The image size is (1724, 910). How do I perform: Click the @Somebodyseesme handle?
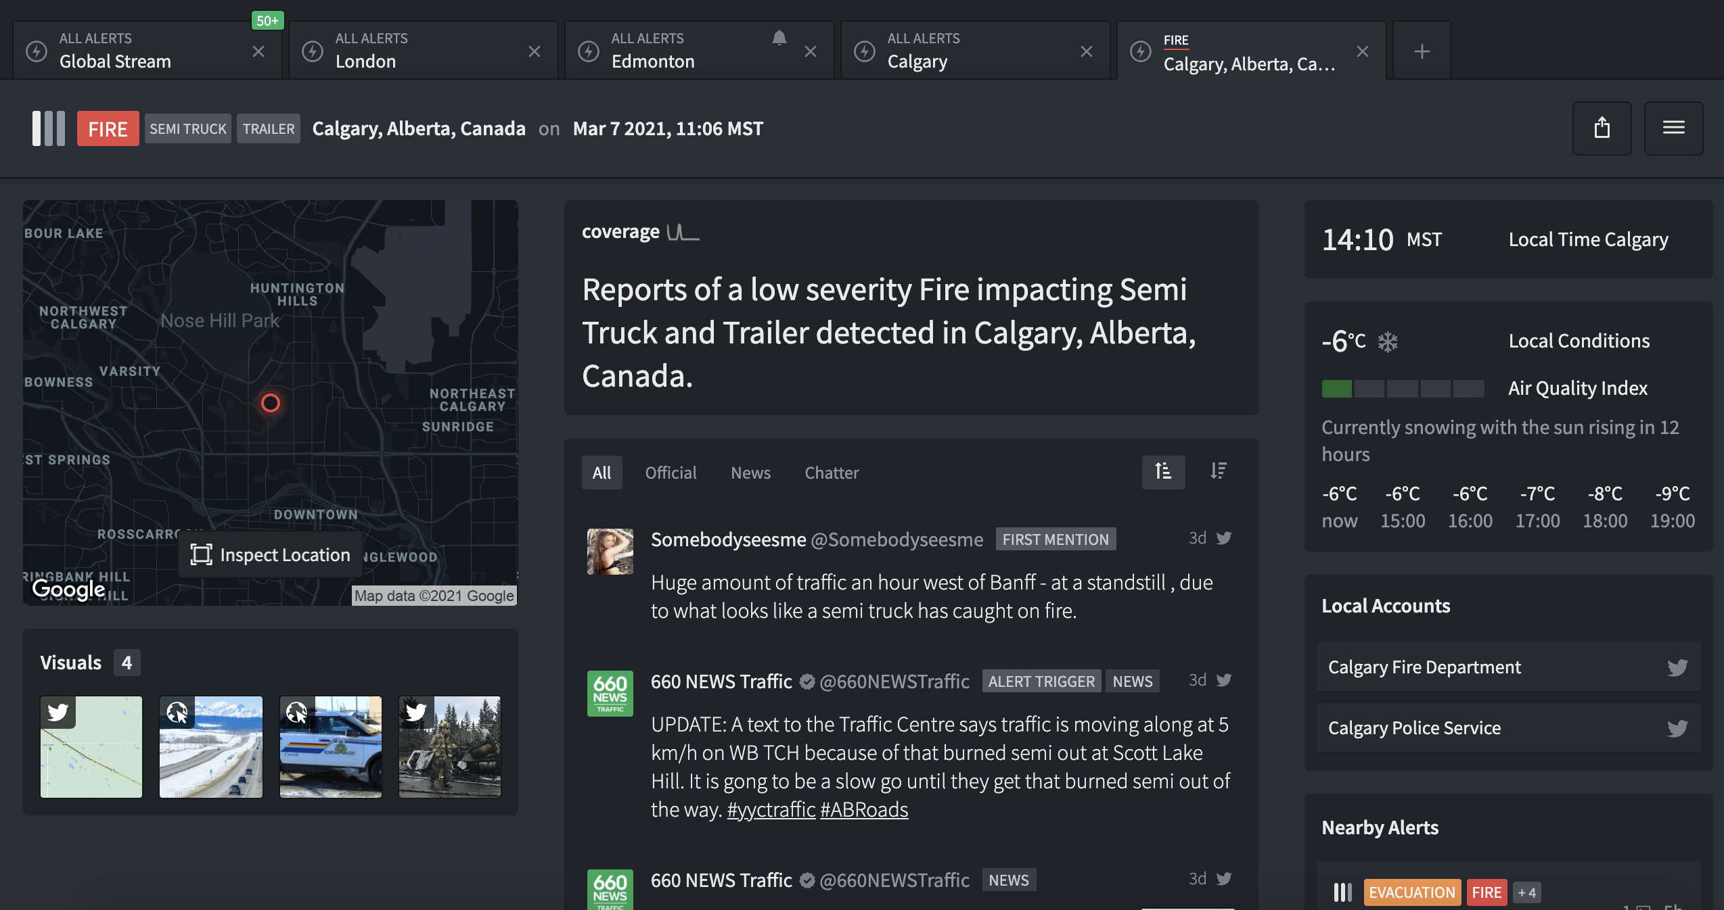pos(897,539)
